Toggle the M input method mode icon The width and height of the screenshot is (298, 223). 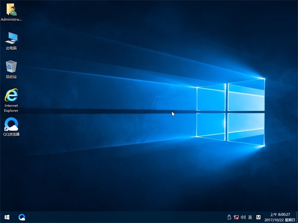[258, 217]
